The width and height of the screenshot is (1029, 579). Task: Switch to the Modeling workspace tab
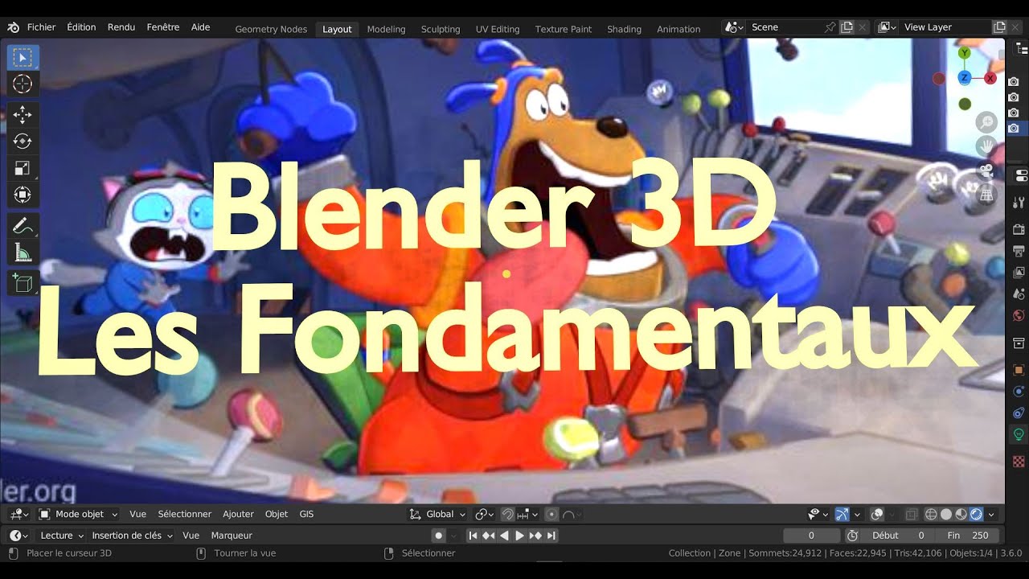[386, 29]
